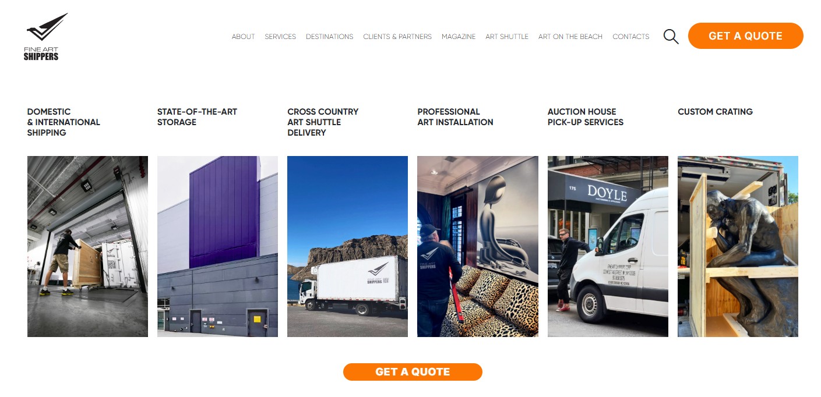Open Clients & Partners navigation link

397,37
